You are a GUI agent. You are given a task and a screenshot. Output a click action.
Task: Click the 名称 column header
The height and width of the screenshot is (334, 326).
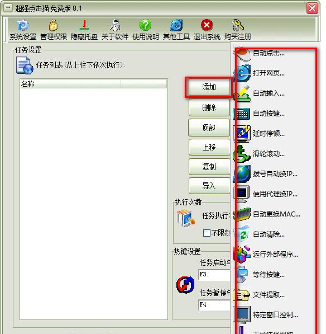point(70,84)
